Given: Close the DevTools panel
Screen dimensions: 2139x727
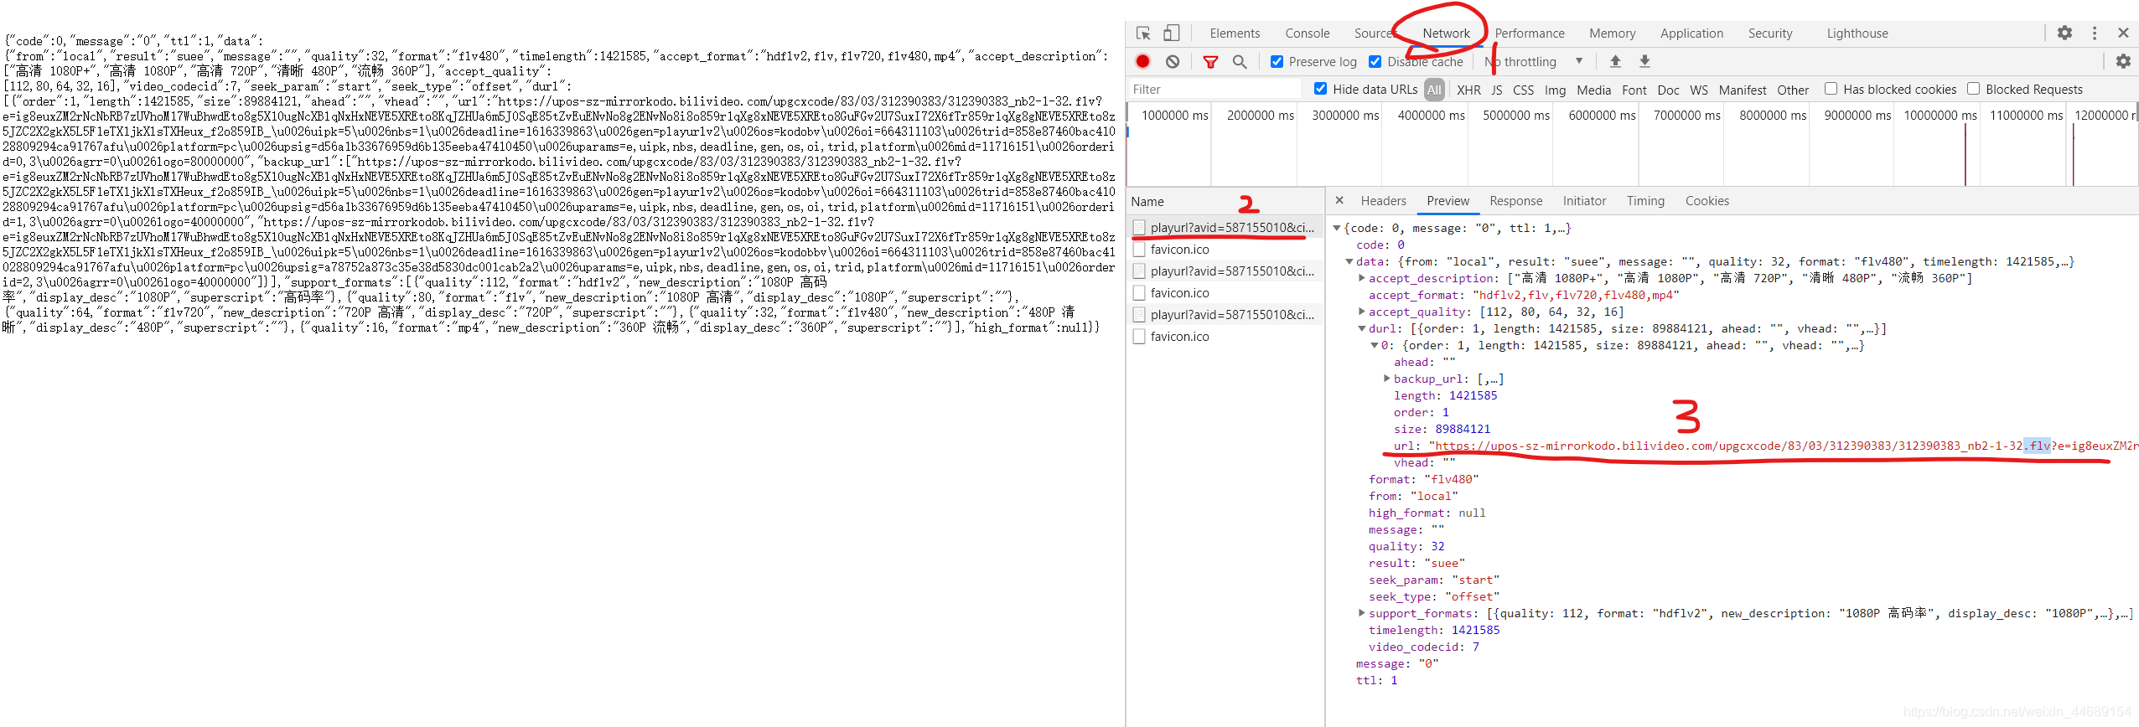Looking at the screenshot, I should click(x=2123, y=33).
